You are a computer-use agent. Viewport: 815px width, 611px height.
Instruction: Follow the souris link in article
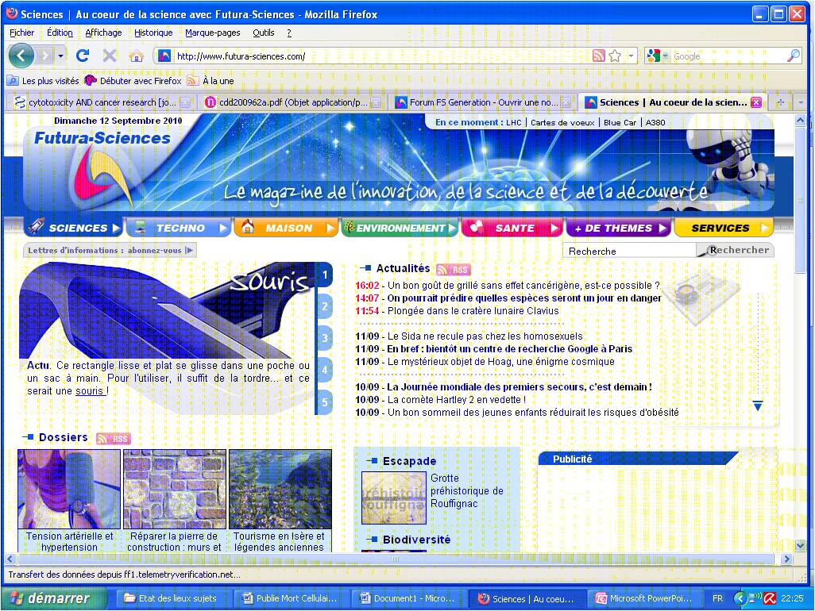[90, 391]
